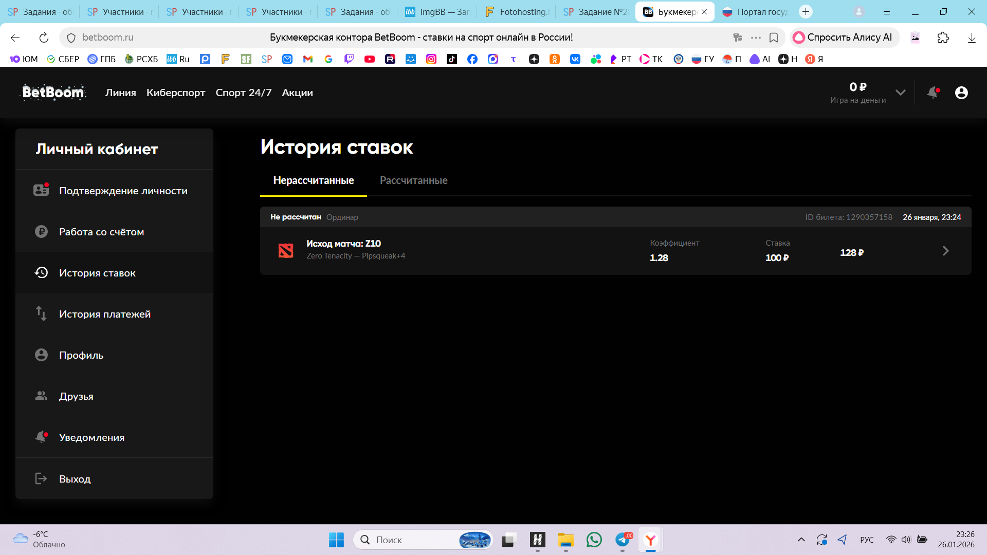Click the browser bookmark icon
This screenshot has height=555, width=987.
pos(774,38)
